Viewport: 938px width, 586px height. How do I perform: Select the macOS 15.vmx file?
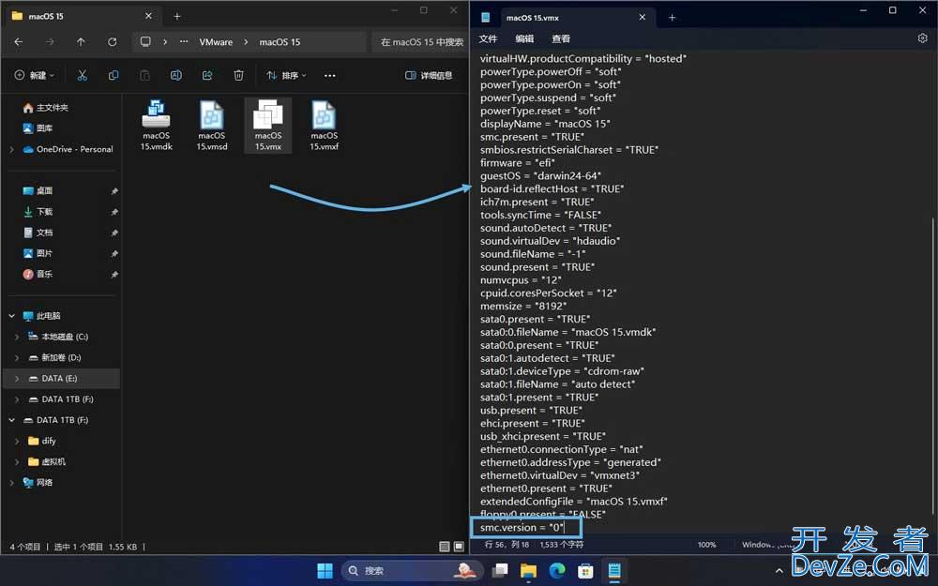coord(268,125)
